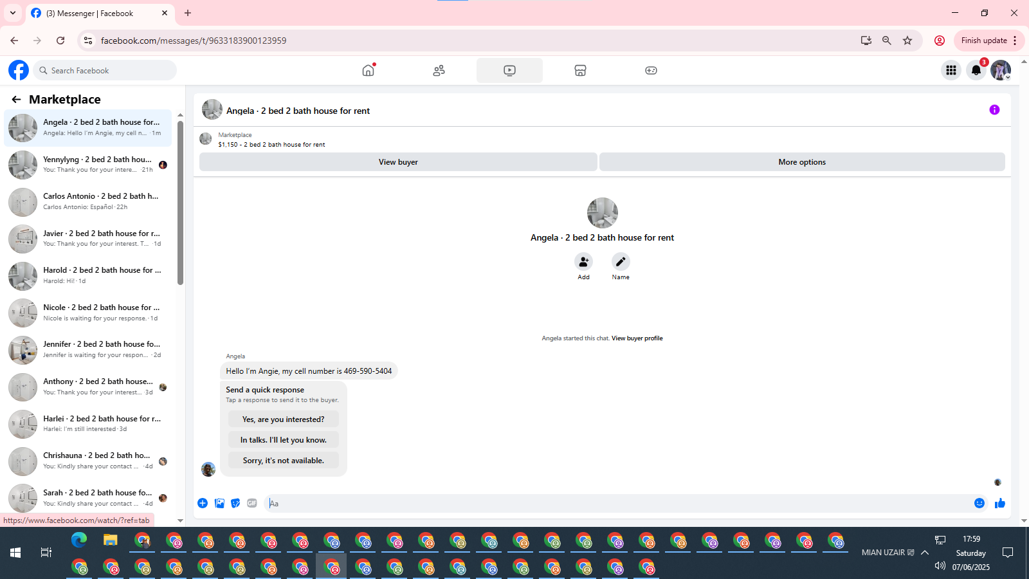
Task: Open Chrishauna's conversation in the list
Action: point(88,461)
